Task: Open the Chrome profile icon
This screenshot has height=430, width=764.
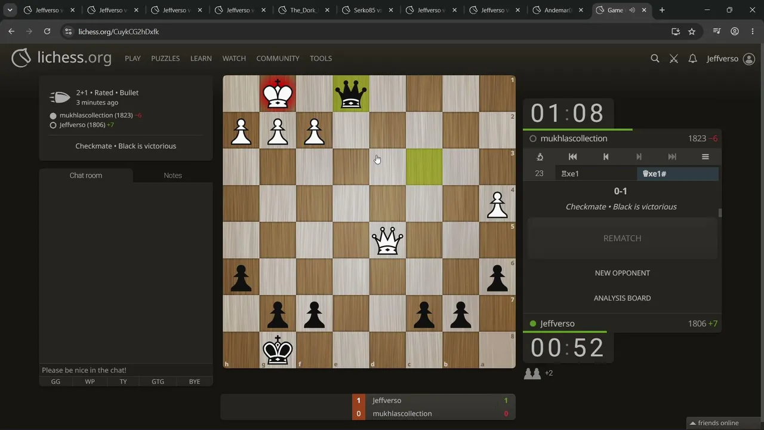Action: click(x=735, y=32)
